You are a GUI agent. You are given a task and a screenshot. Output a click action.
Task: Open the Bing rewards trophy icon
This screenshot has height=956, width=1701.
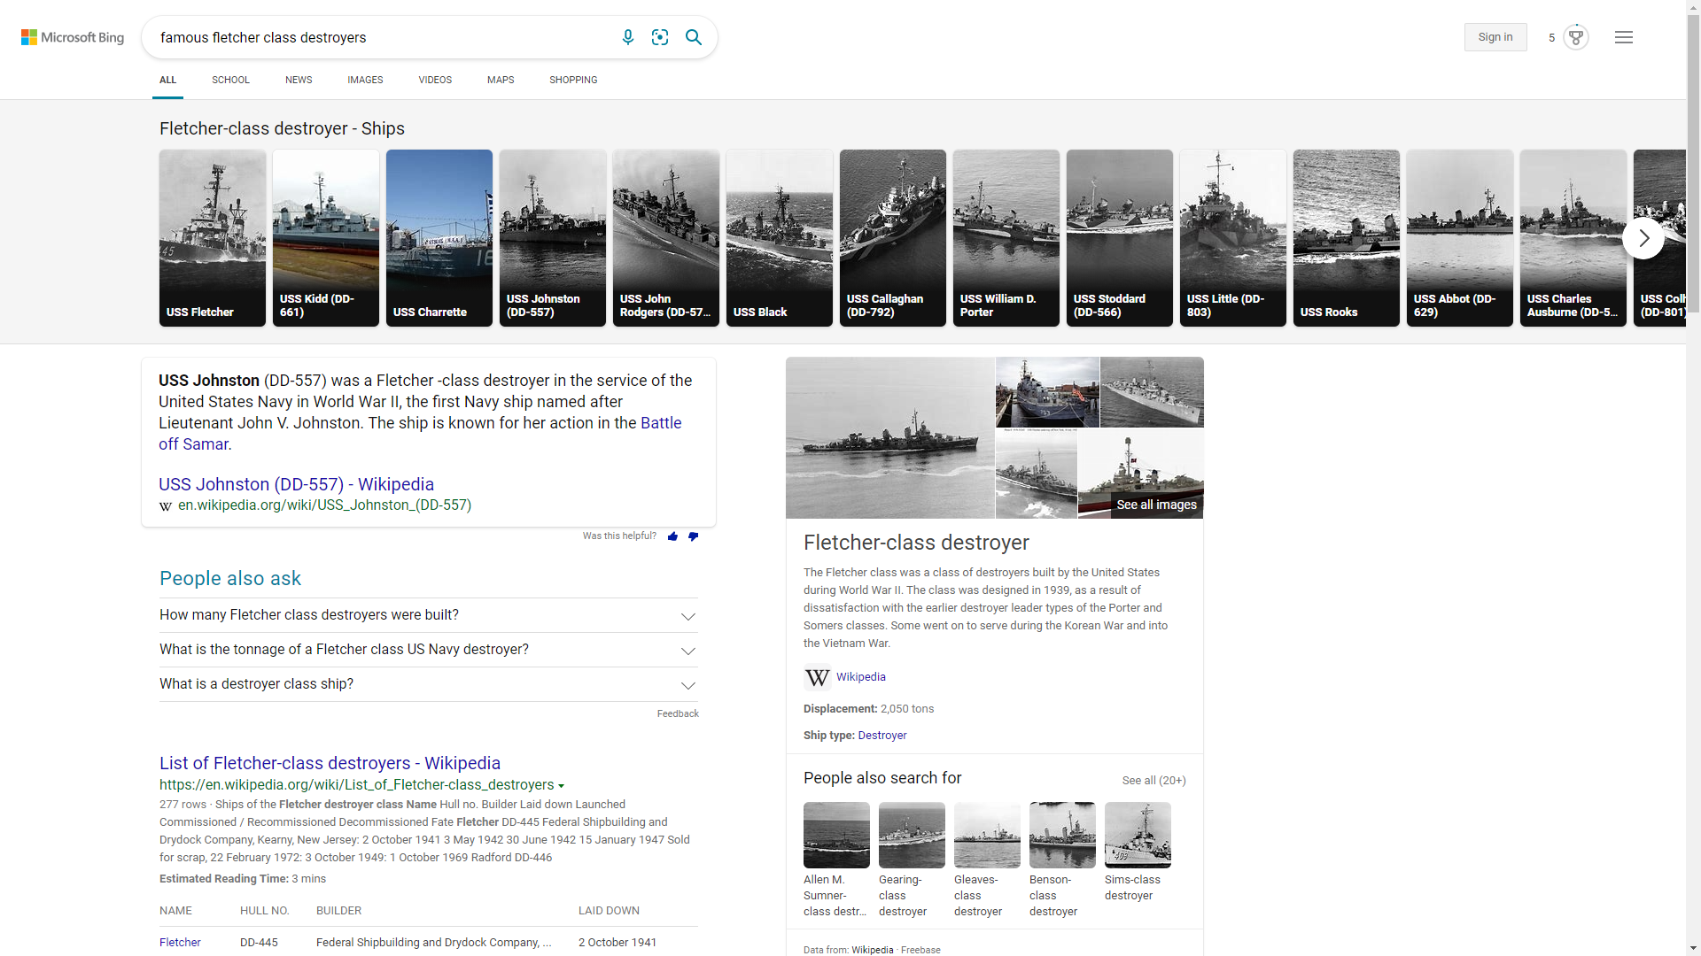pyautogui.click(x=1575, y=37)
